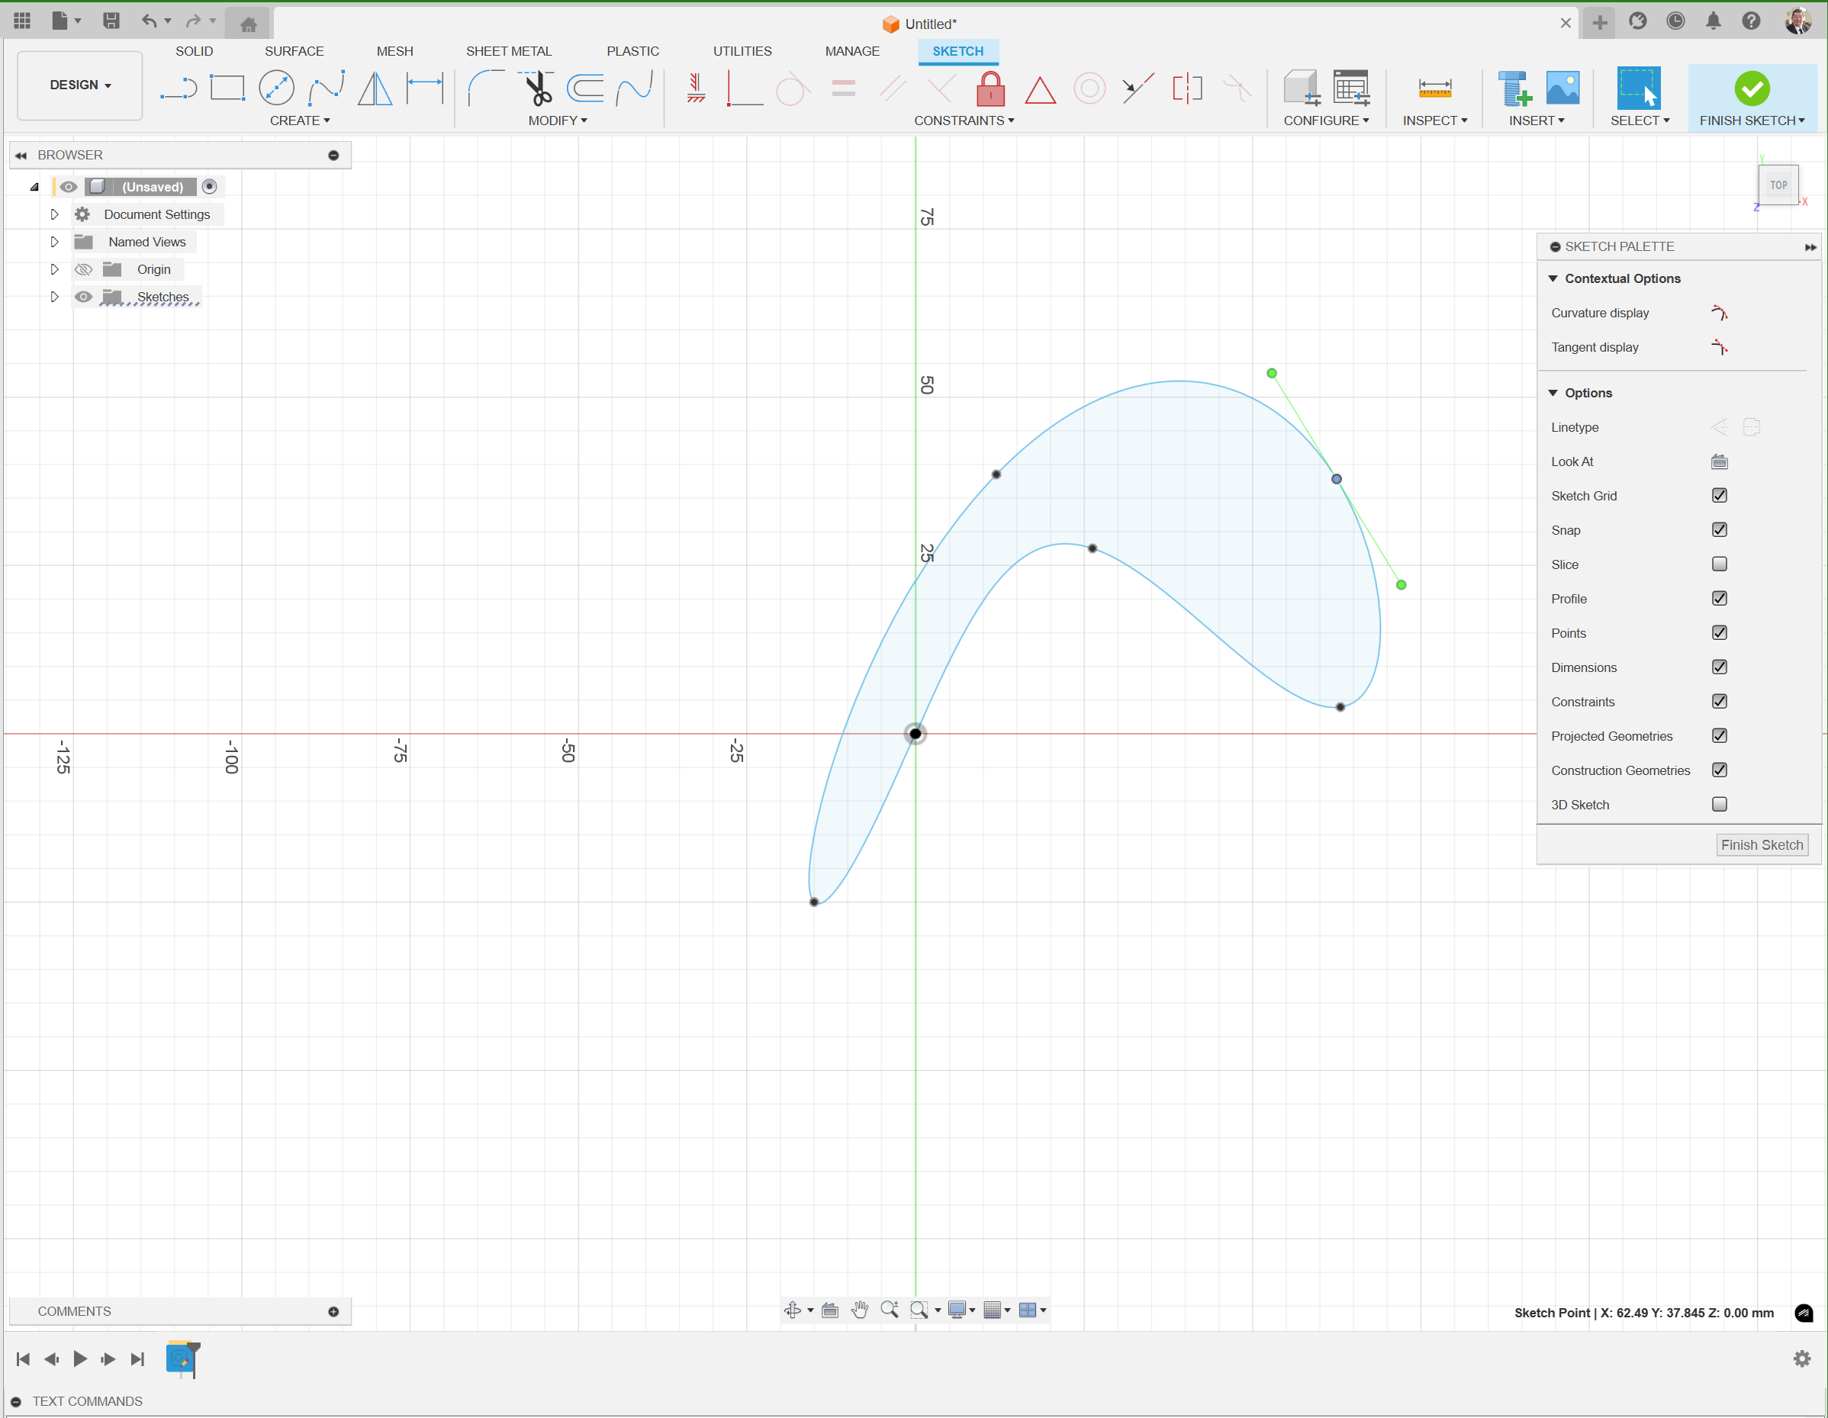The image size is (1828, 1418).
Task: Click the Measure ruler icon
Action: pyautogui.click(x=1434, y=88)
